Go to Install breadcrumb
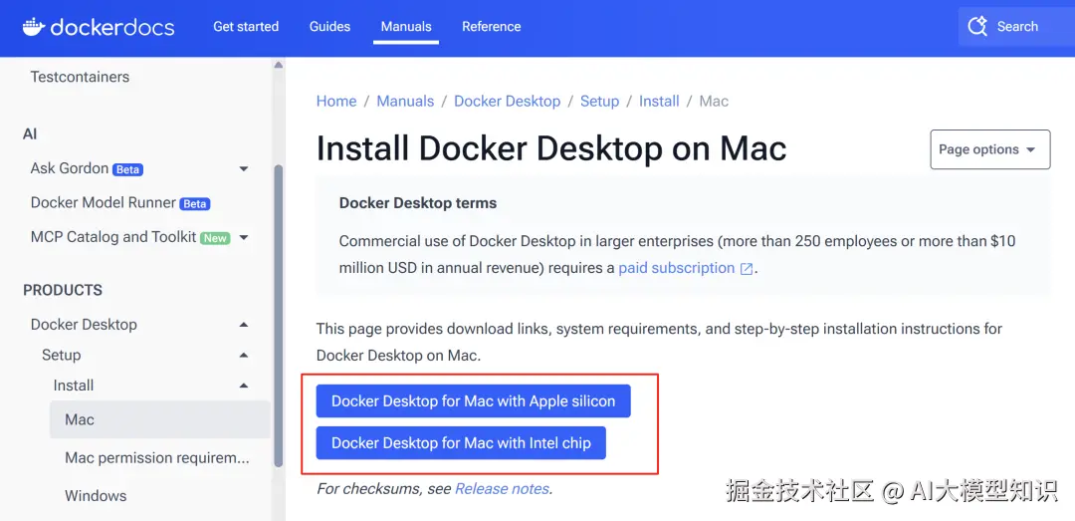Viewport: 1075px width, 521px height. tap(659, 102)
